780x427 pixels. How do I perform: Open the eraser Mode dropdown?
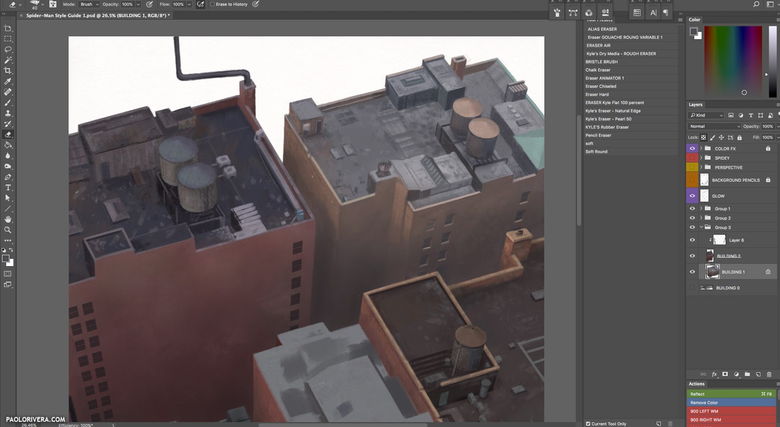(x=88, y=4)
